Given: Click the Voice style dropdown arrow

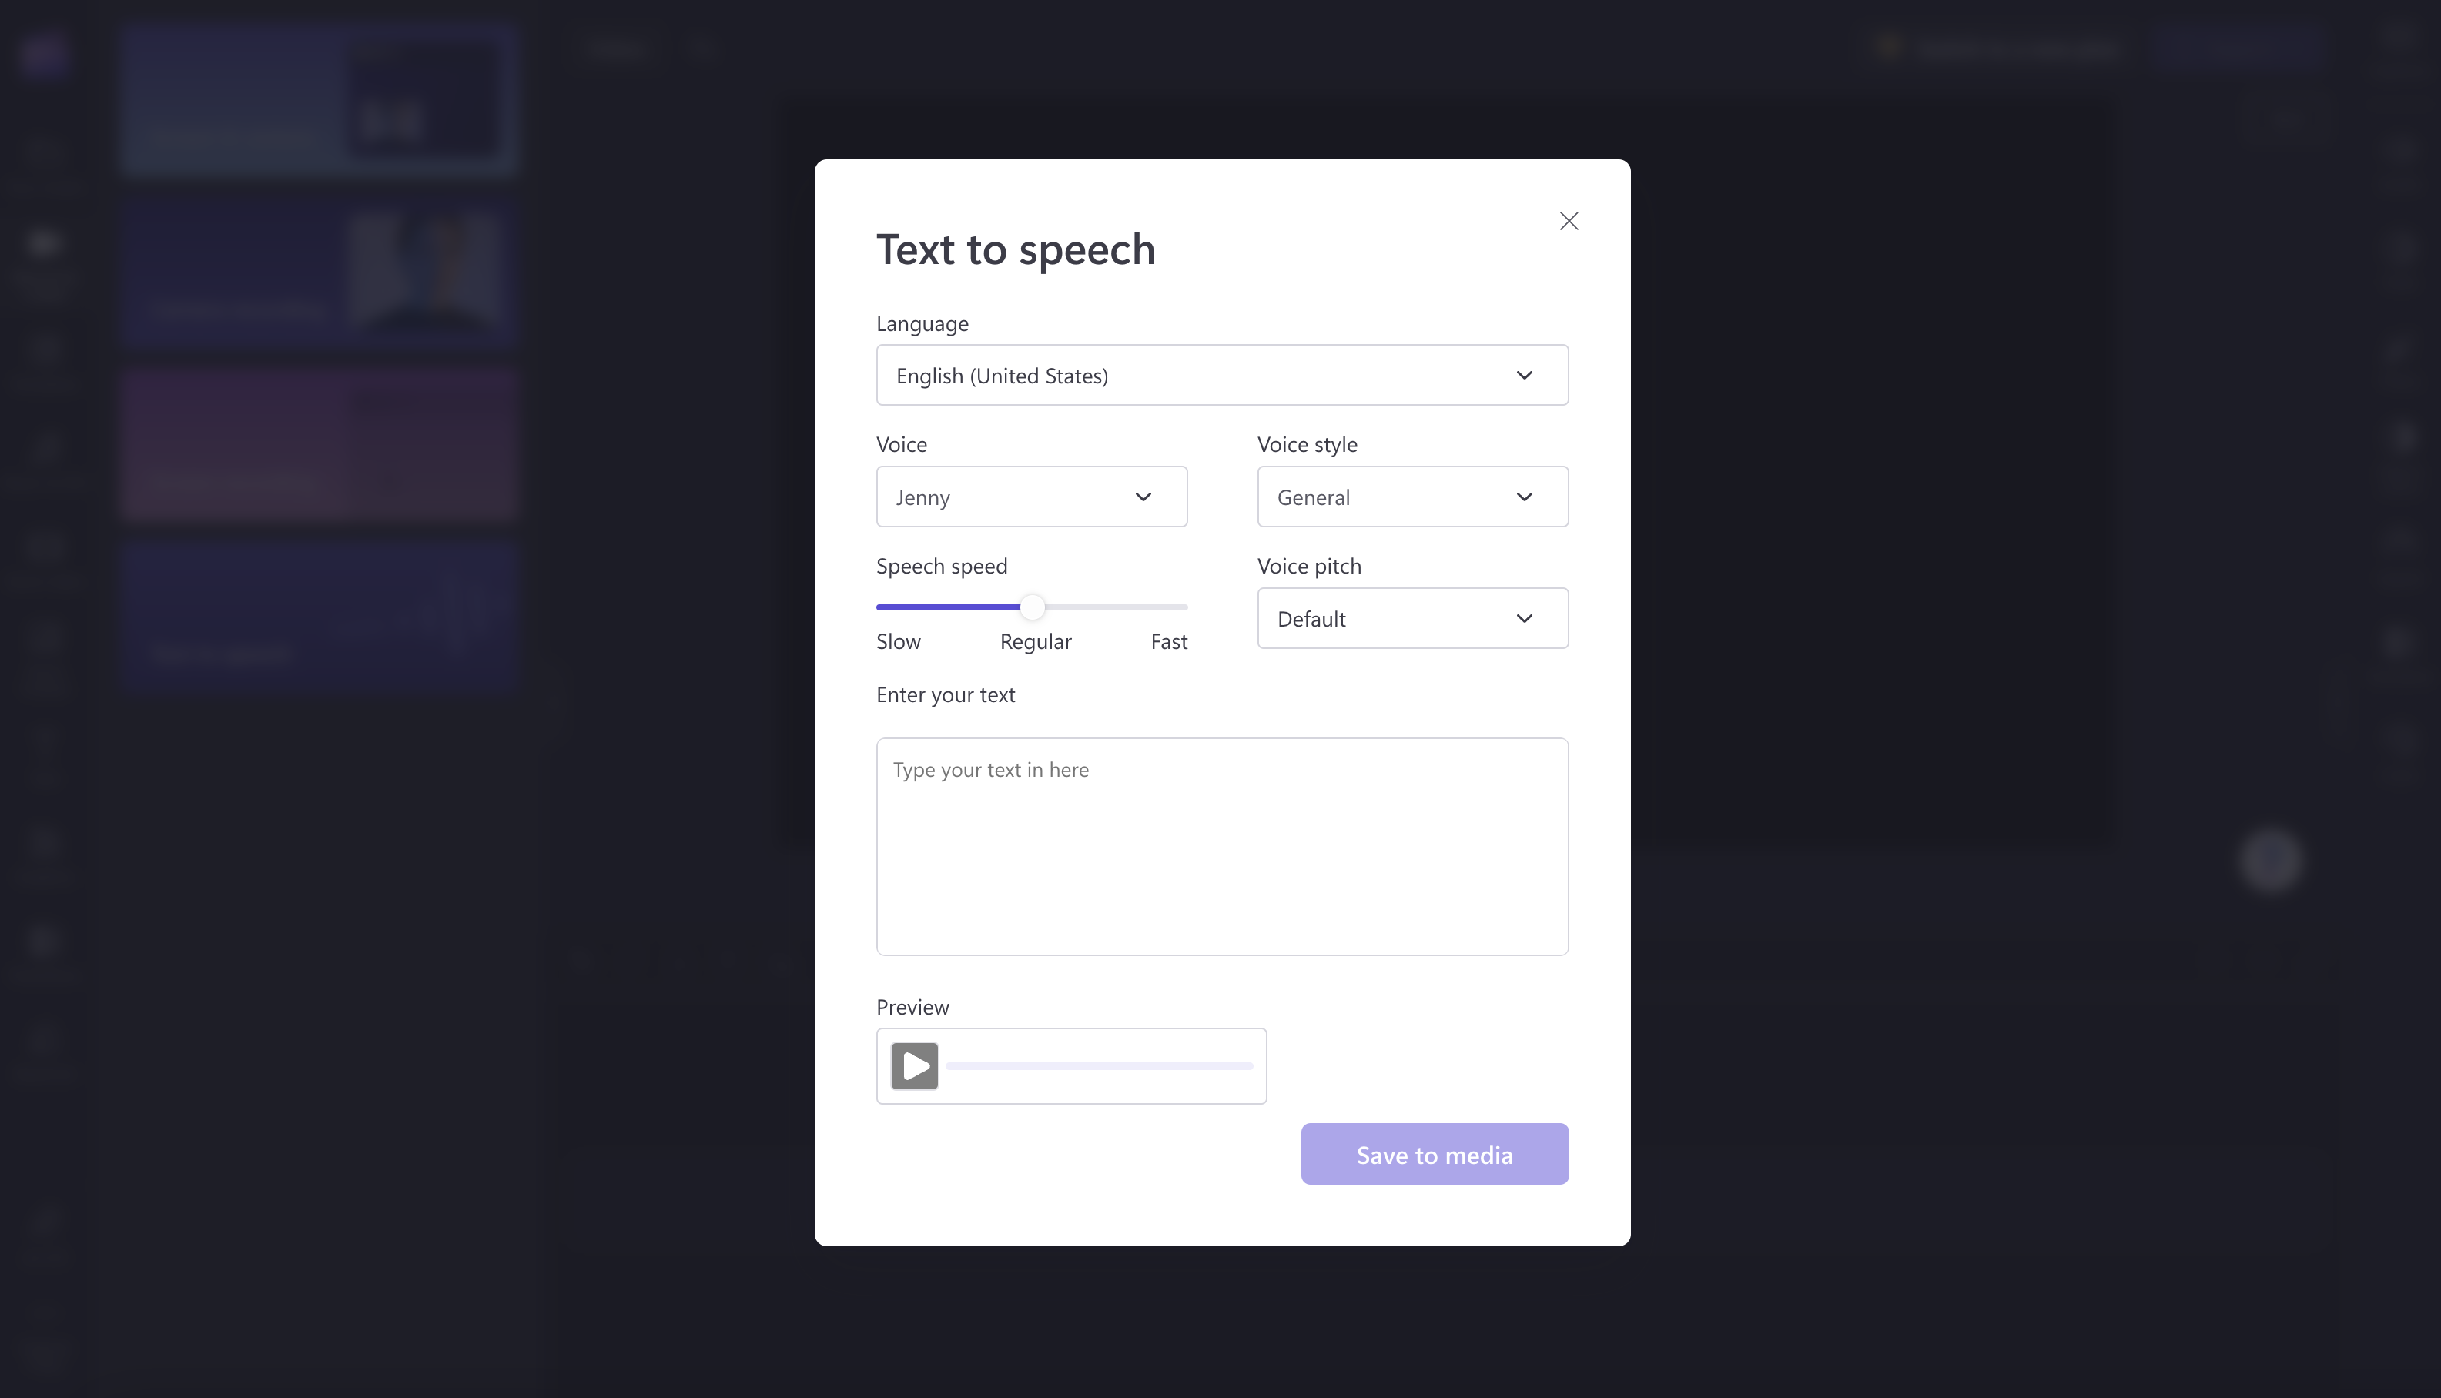Looking at the screenshot, I should [x=1524, y=497].
